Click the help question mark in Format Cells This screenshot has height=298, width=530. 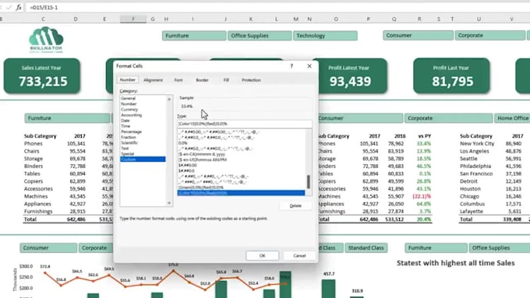(x=291, y=66)
